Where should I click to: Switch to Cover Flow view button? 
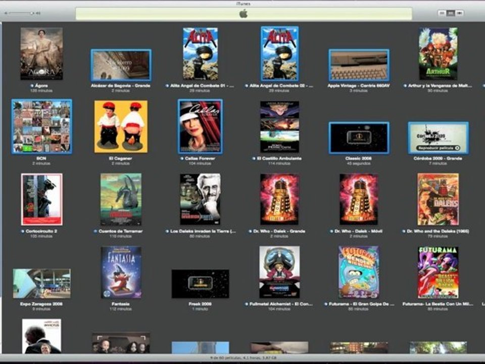[460, 13]
